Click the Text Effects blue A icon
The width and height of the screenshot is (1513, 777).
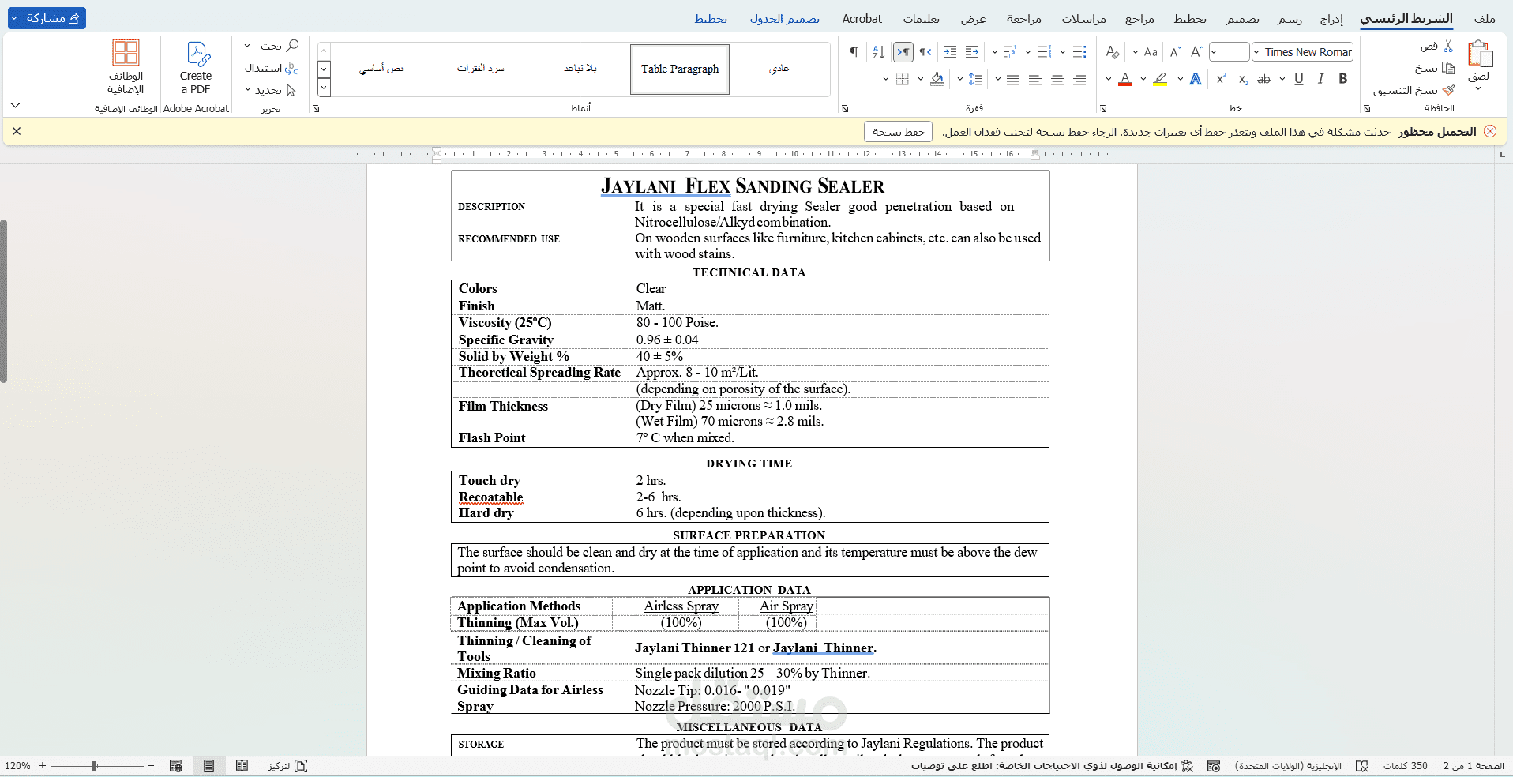pos(1196,79)
